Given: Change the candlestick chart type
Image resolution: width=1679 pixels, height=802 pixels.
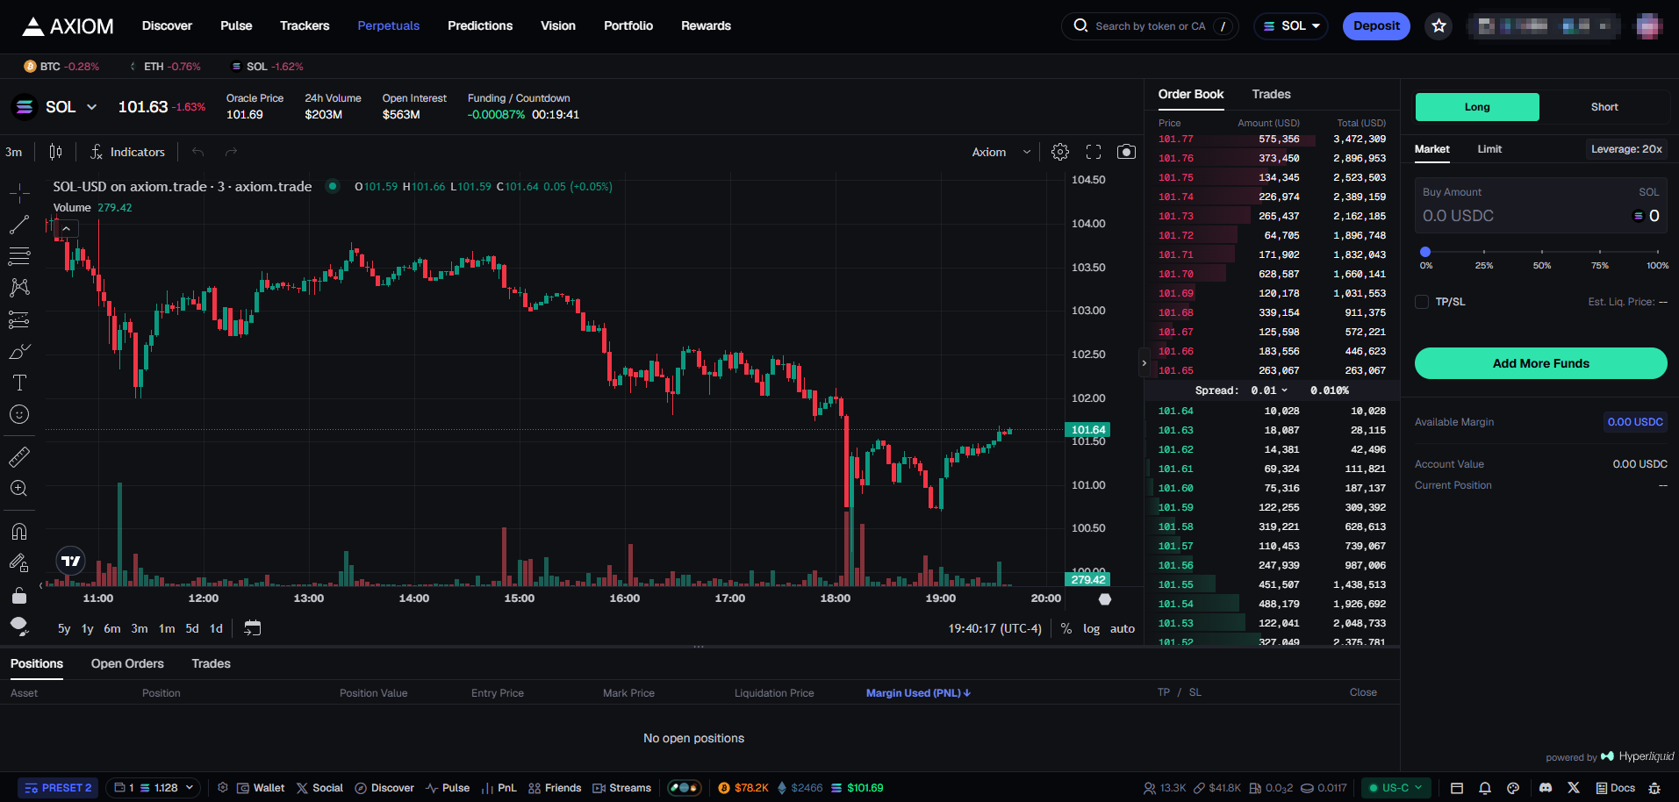Looking at the screenshot, I should tap(55, 152).
